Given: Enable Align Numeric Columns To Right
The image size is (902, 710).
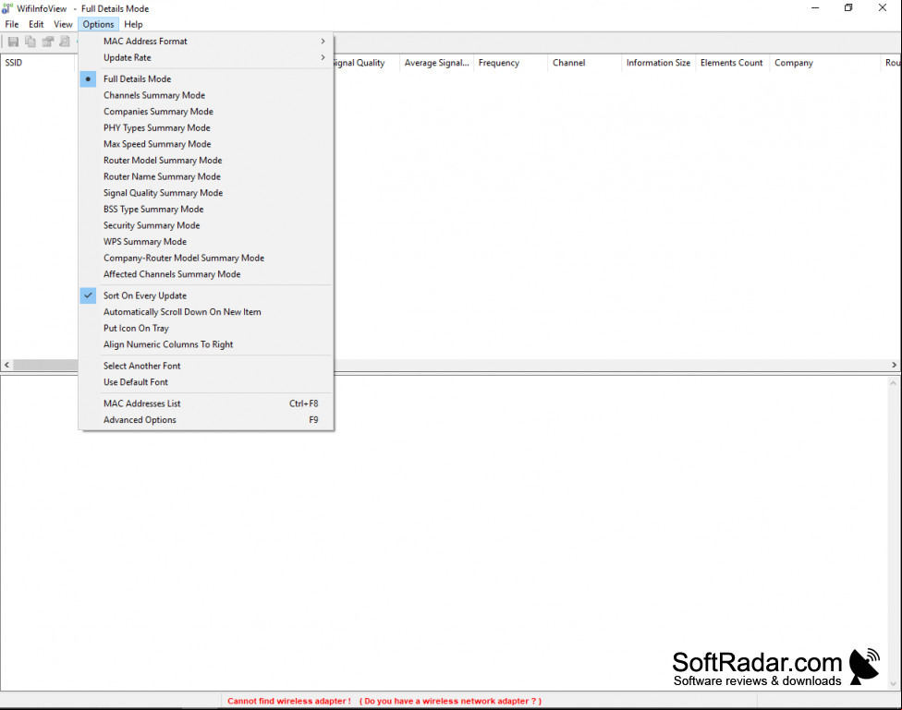Looking at the screenshot, I should [x=206, y=344].
